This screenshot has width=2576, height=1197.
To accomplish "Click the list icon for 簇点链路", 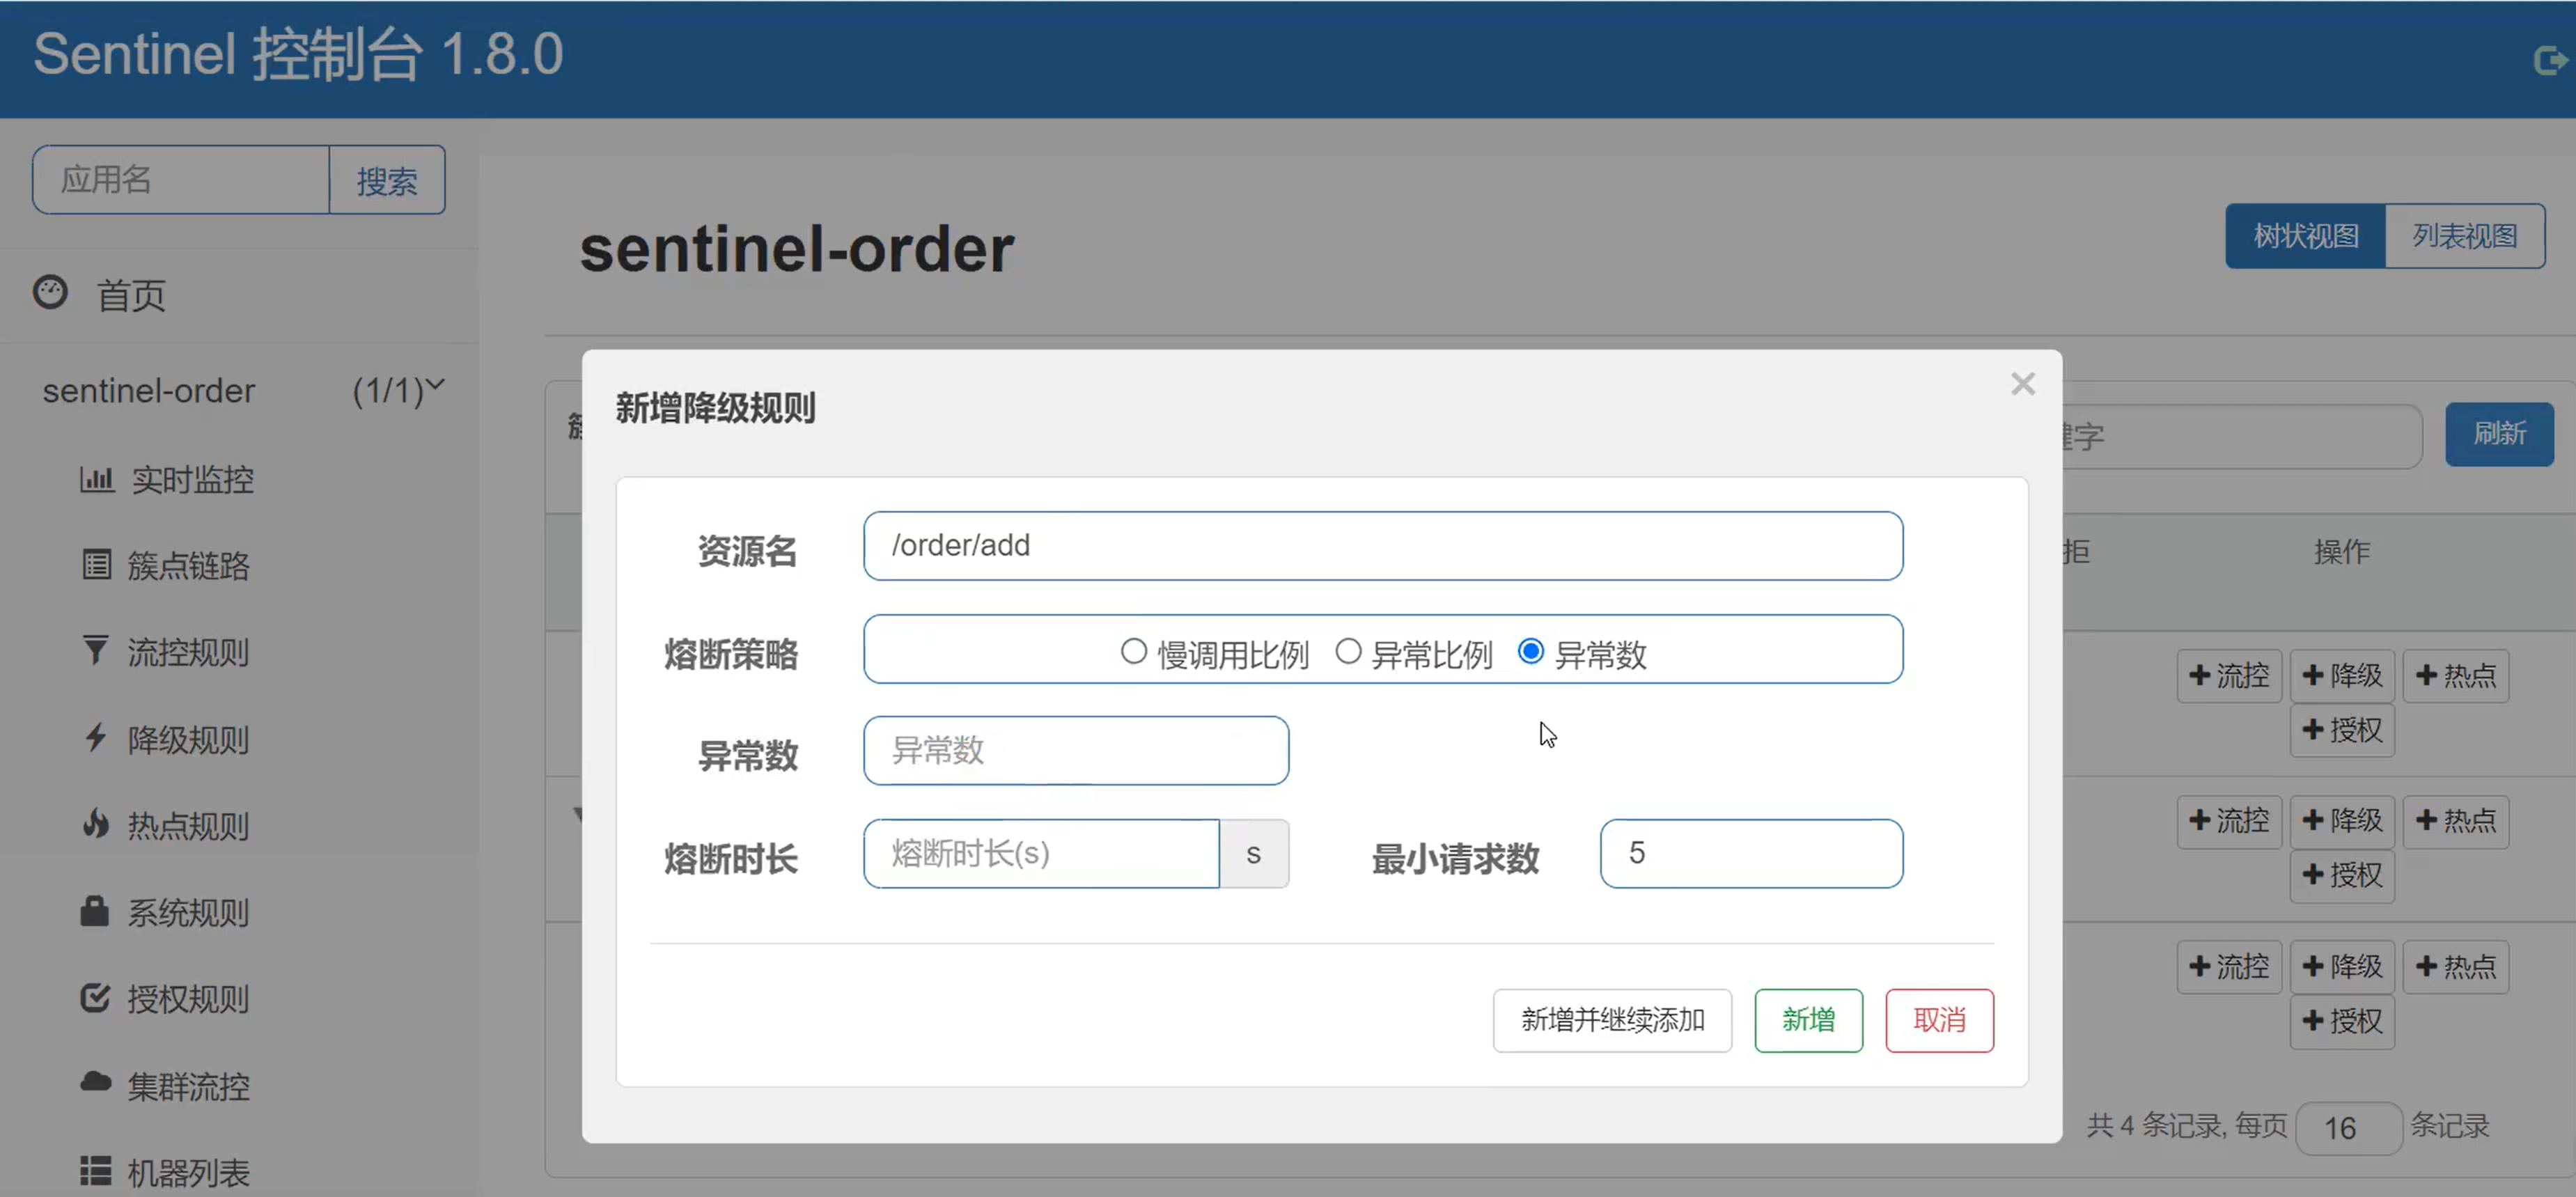I will coord(97,565).
